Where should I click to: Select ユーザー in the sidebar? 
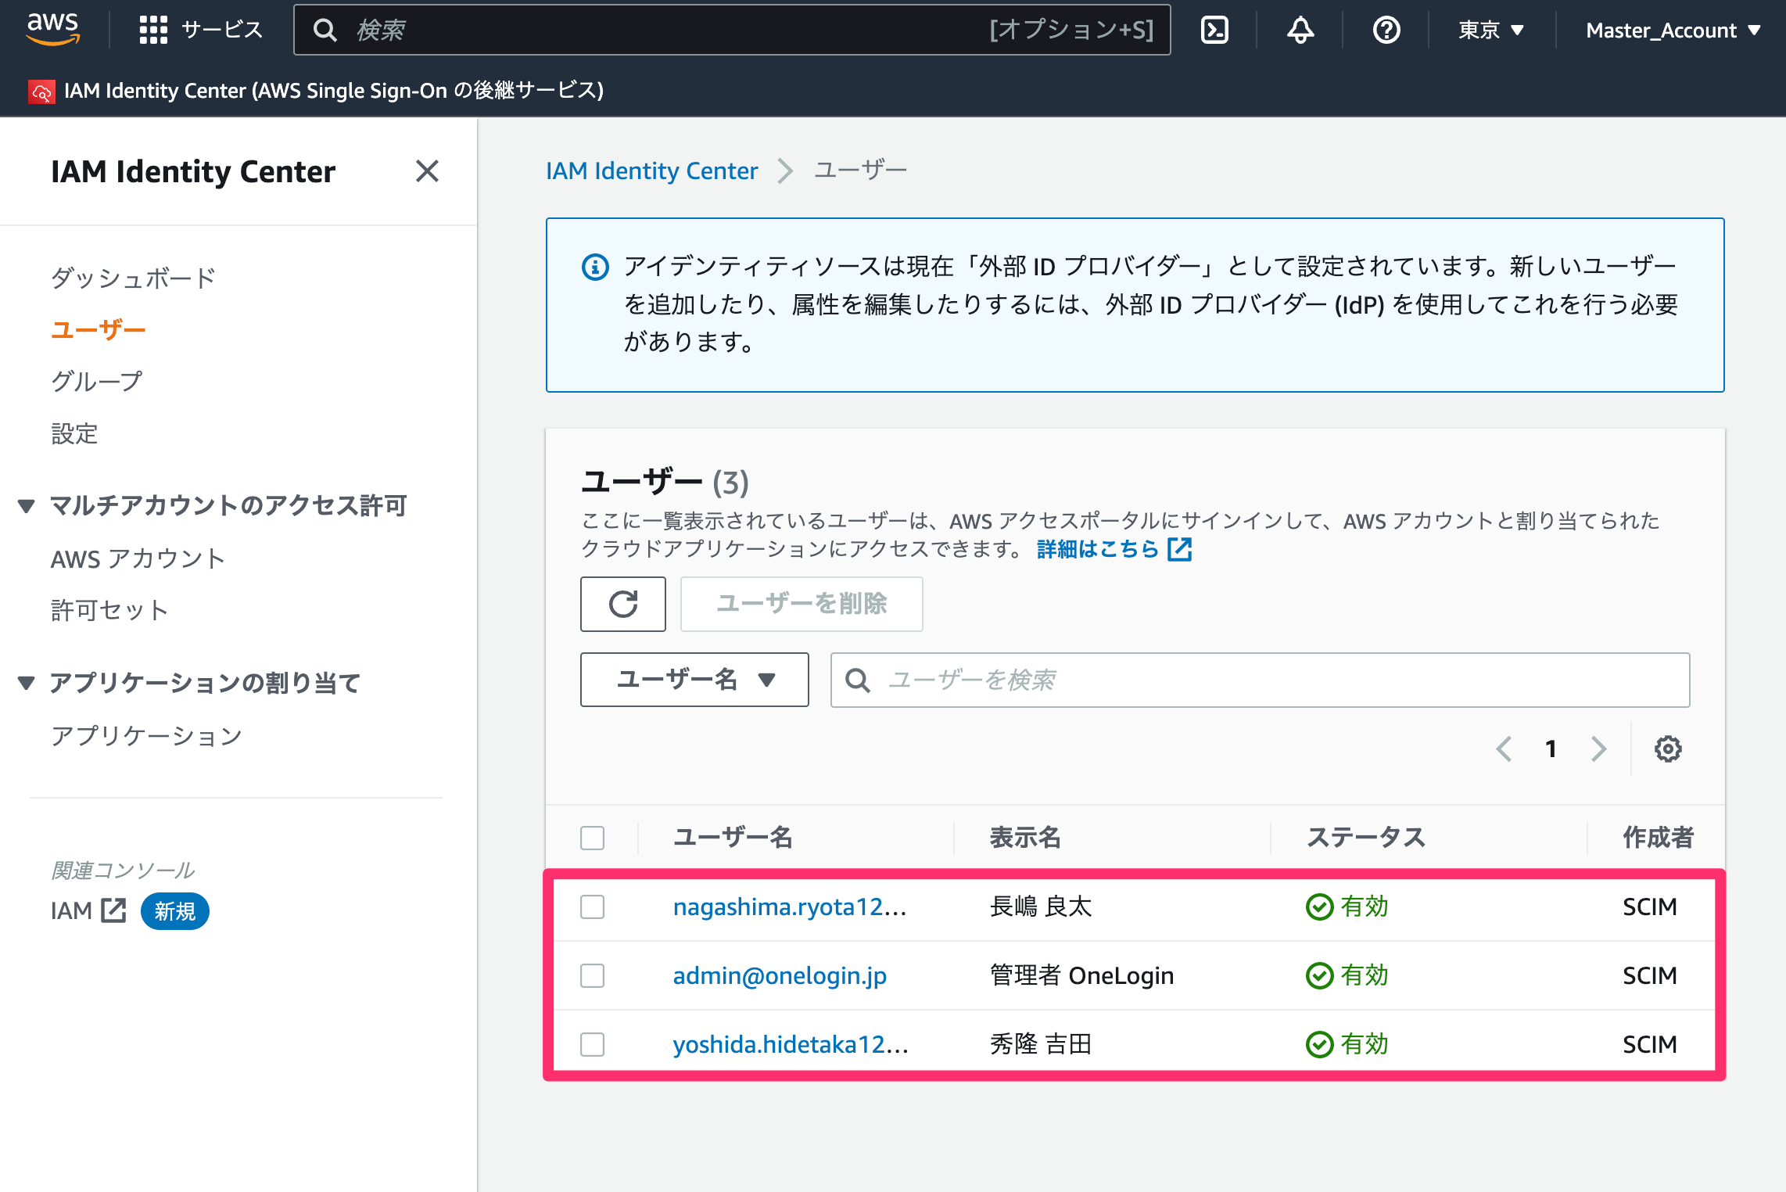pyautogui.click(x=99, y=329)
